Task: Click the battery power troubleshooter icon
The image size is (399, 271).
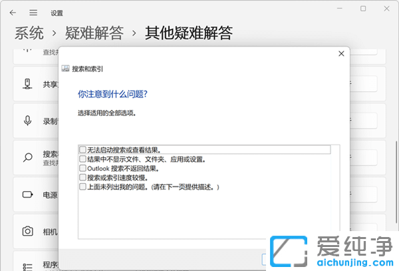Action: point(28,195)
